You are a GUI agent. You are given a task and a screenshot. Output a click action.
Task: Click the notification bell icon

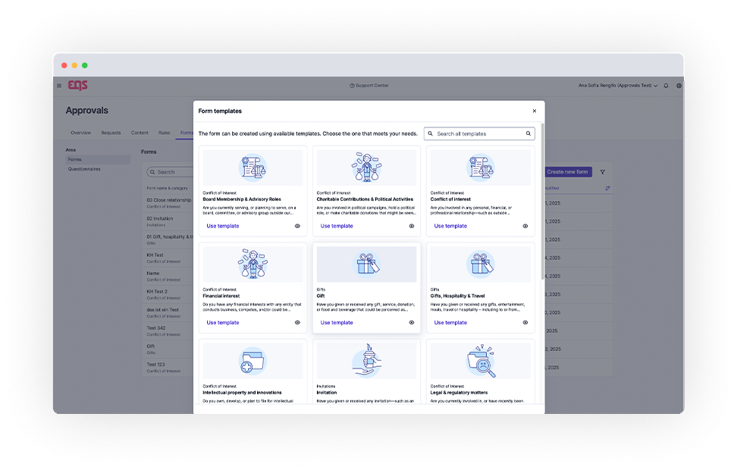(666, 86)
